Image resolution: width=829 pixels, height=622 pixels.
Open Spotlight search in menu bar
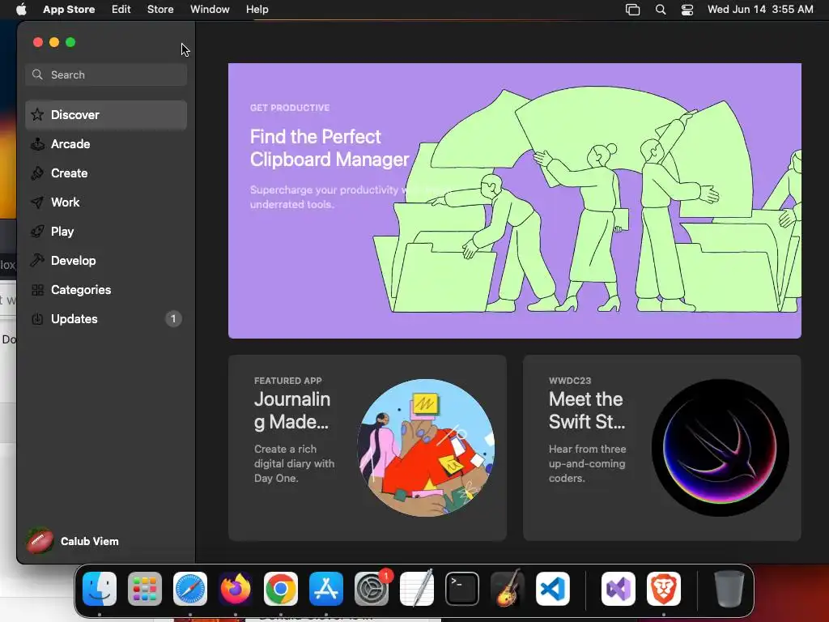click(661, 9)
